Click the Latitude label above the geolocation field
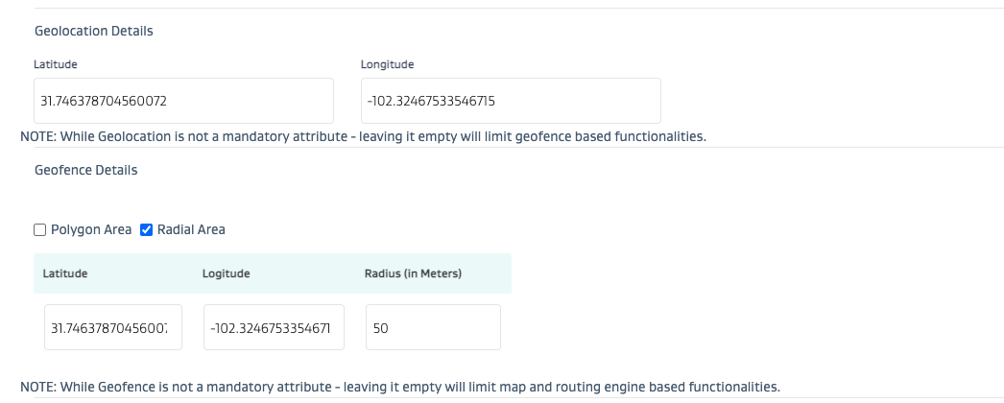Viewport: 1004px width, 403px height. coord(56,64)
